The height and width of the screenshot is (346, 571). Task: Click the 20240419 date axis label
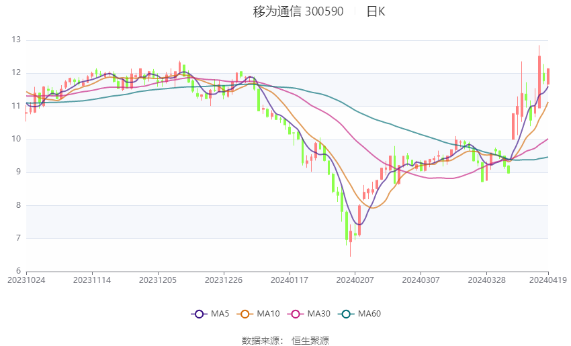point(547,280)
